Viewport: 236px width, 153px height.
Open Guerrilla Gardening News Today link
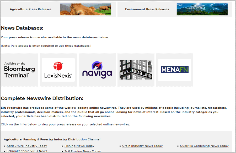204,146
